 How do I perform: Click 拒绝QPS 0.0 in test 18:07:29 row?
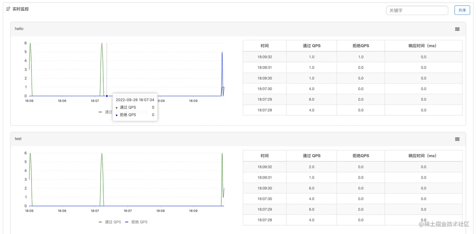pos(361,209)
